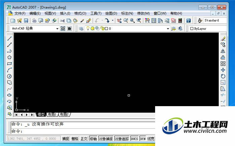
Task: Switch to the 布局1 tab
Action: click(52, 115)
